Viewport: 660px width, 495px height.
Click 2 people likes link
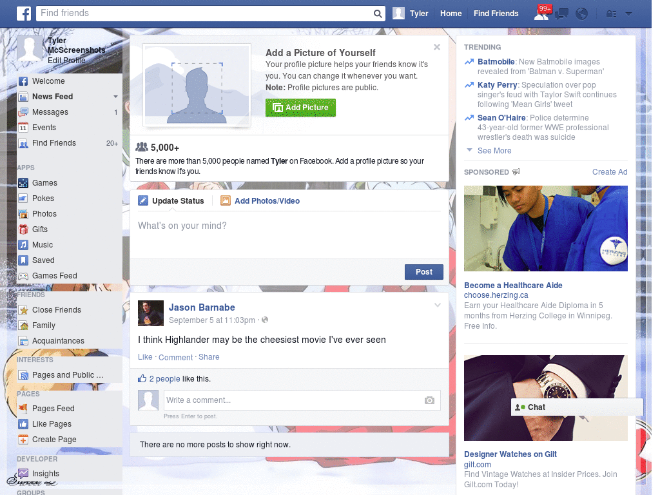(164, 379)
